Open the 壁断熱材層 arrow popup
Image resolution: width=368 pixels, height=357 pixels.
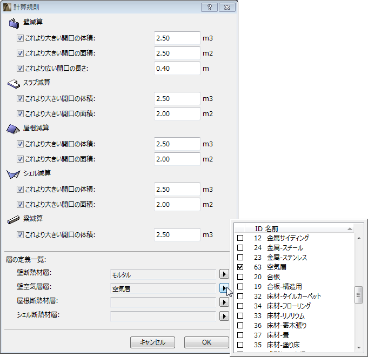(224, 274)
